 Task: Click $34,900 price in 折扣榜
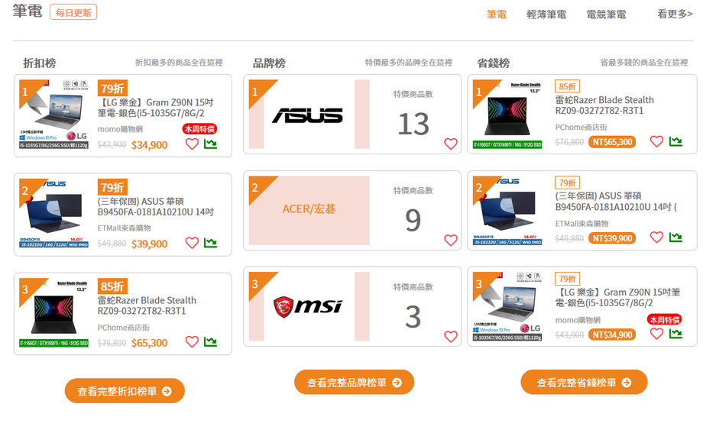point(149,145)
